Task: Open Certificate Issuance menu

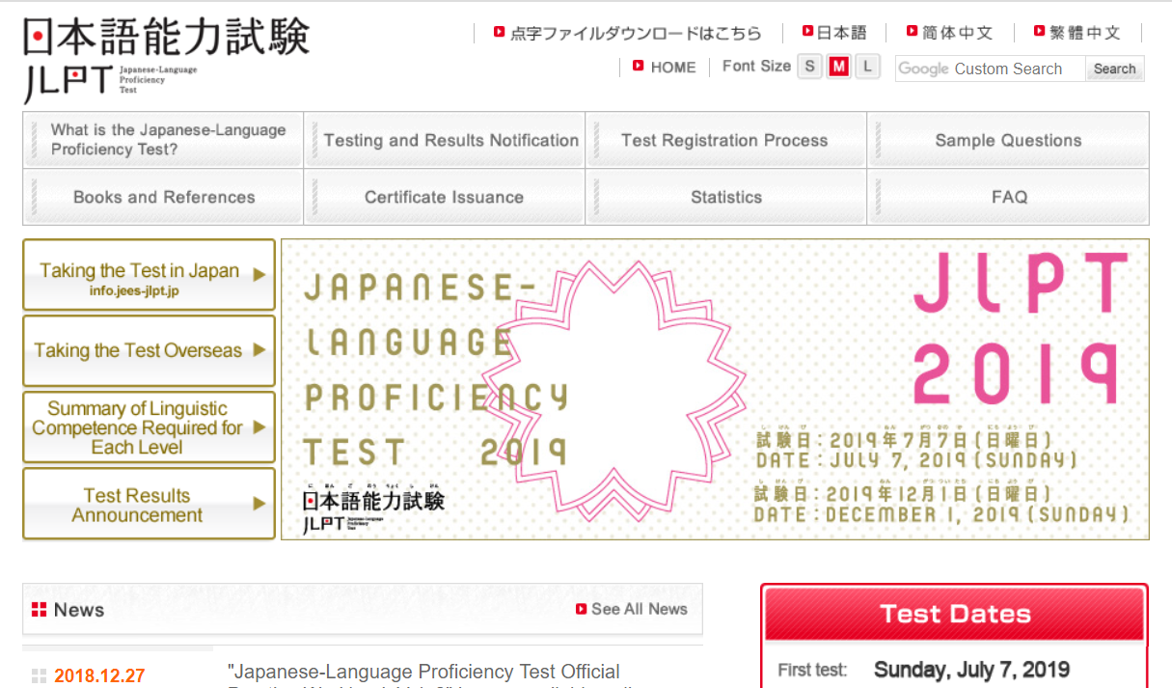Action: 445,197
